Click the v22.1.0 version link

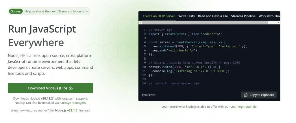pos(72,110)
